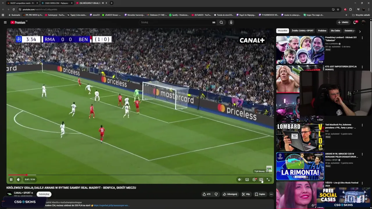372x209 pixels.
Task: Pause the video with the player pause button
Action: (x=11, y=179)
